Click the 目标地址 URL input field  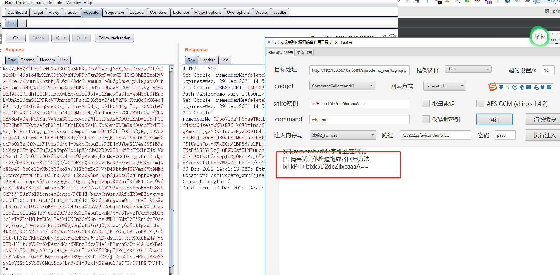[359, 70]
